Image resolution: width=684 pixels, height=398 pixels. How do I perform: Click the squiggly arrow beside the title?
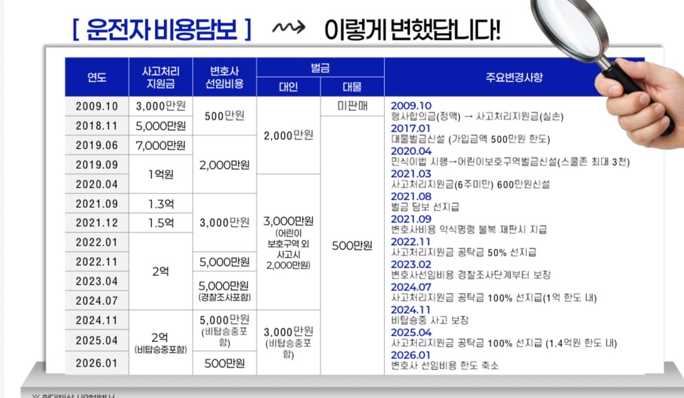pos(288,28)
